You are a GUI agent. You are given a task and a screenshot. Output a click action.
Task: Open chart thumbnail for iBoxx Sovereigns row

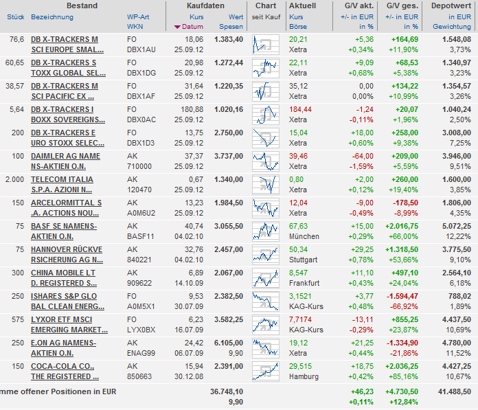(x=266, y=115)
